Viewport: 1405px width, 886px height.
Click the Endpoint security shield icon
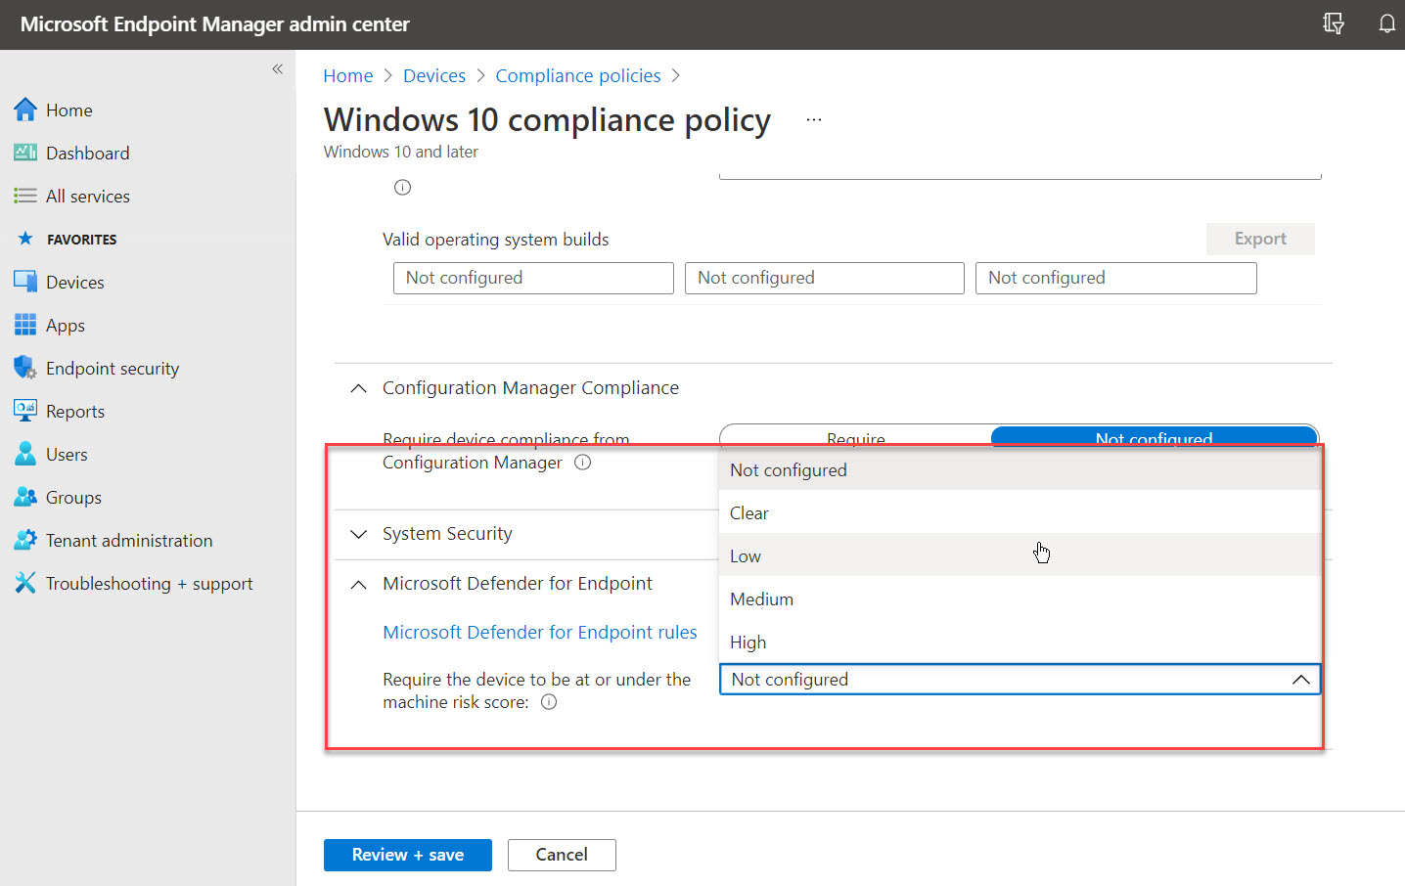[25, 368]
